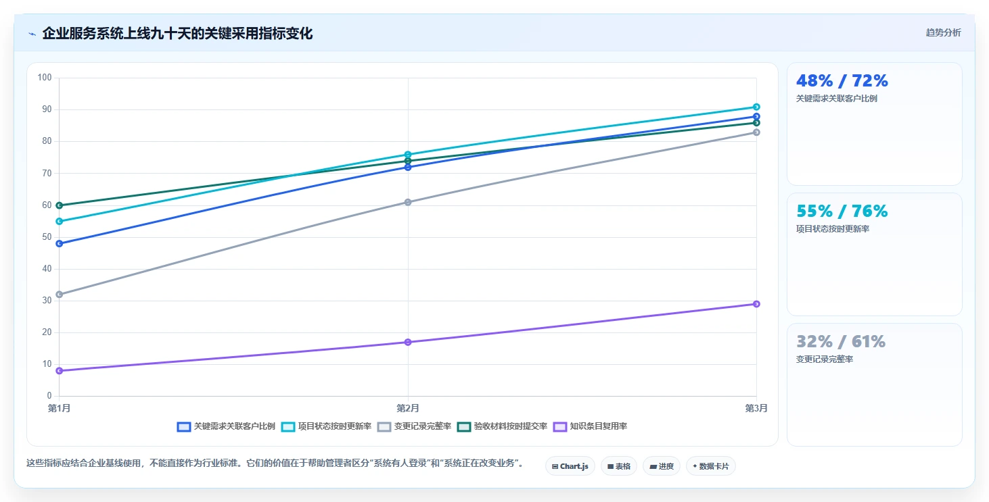Select the dark green line point at 第3月 (86)

(756, 122)
